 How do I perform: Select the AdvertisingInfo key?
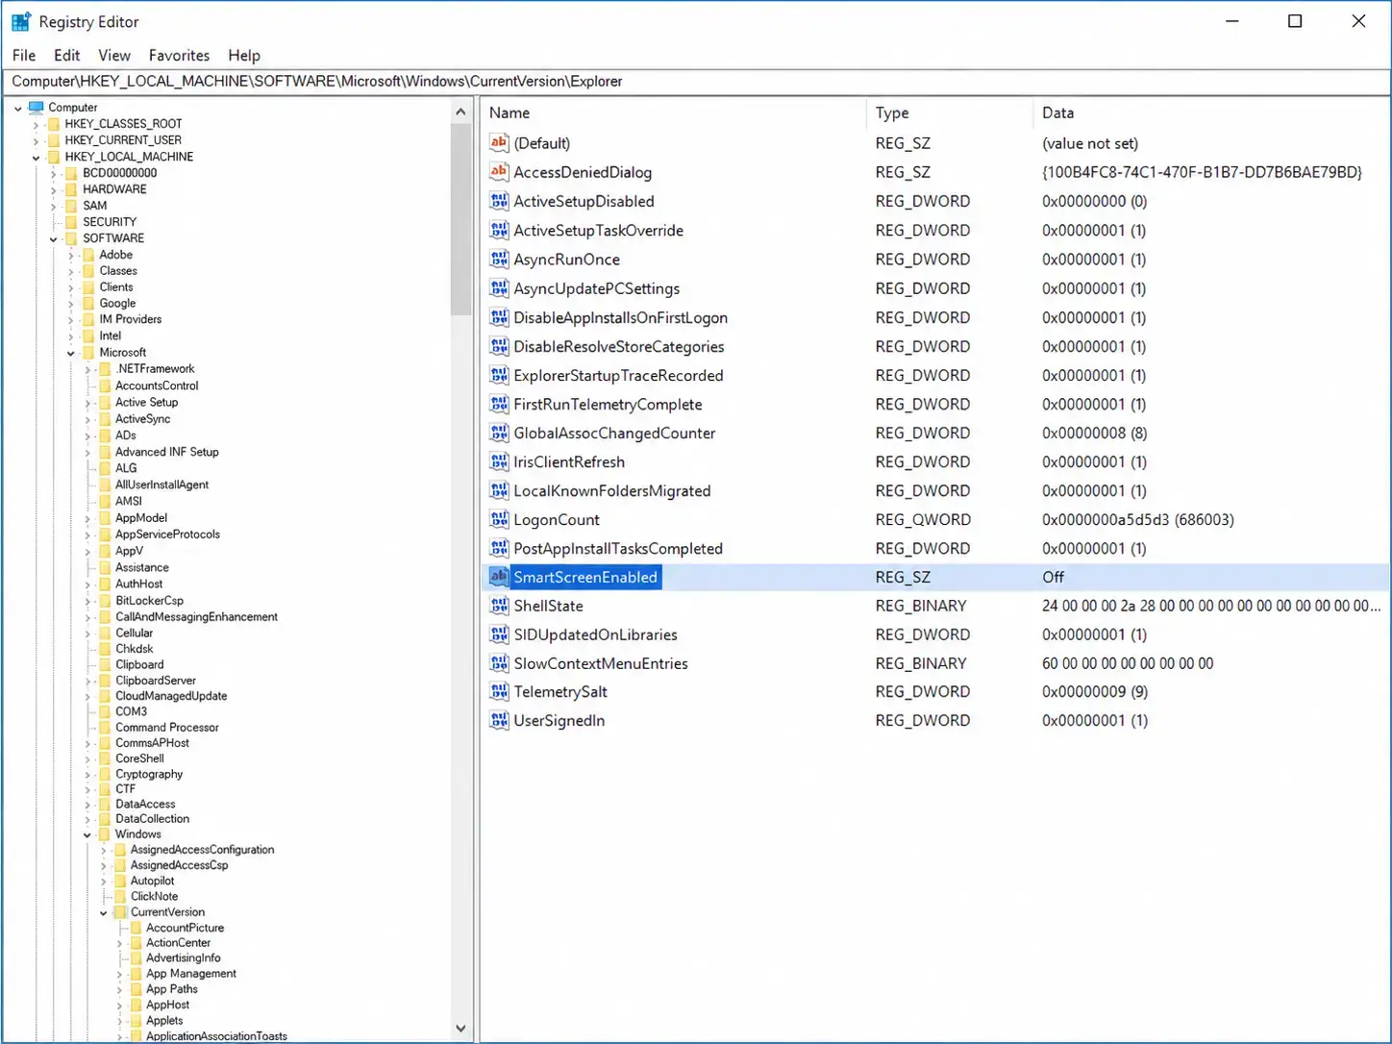click(183, 958)
